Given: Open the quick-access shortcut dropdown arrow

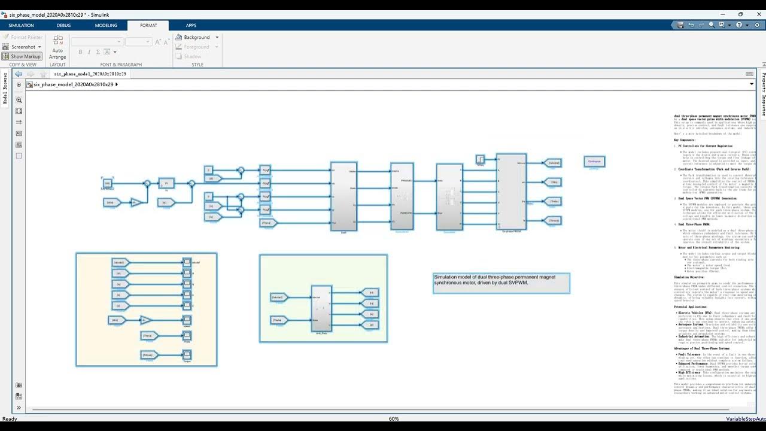Looking at the screenshot, I should tap(729, 25).
